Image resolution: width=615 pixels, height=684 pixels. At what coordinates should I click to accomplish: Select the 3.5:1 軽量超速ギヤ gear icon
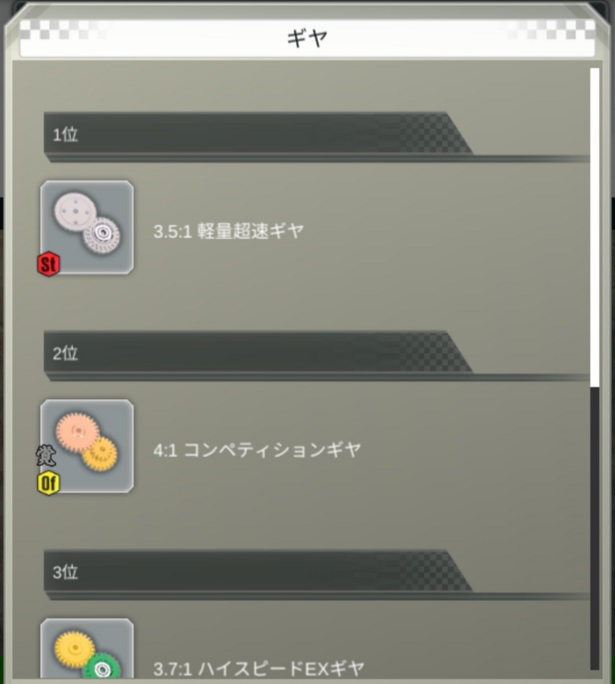(x=87, y=227)
